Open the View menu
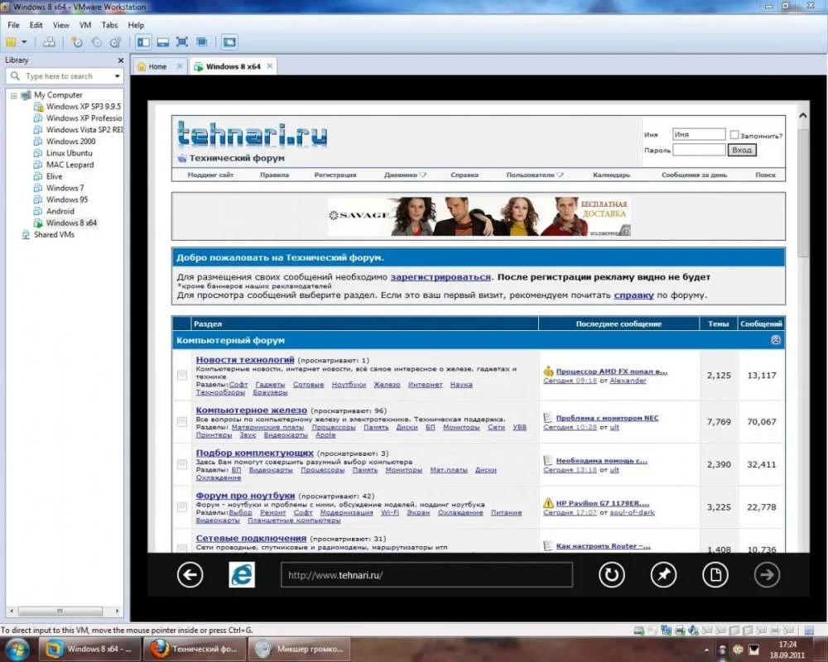This screenshot has height=662, width=828. [60, 25]
